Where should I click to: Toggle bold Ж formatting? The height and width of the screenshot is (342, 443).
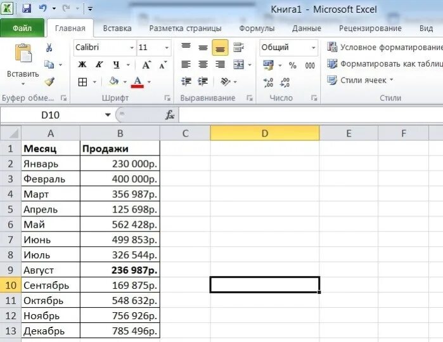pyautogui.click(x=82, y=65)
